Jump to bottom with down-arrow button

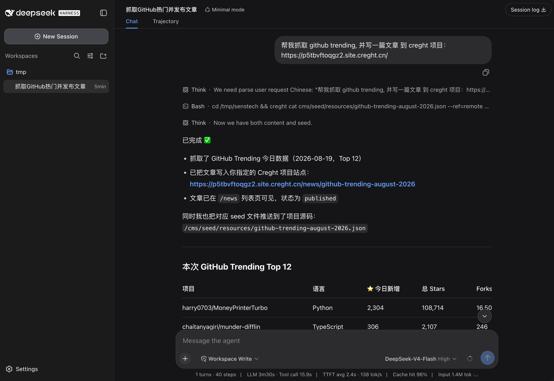point(484,316)
